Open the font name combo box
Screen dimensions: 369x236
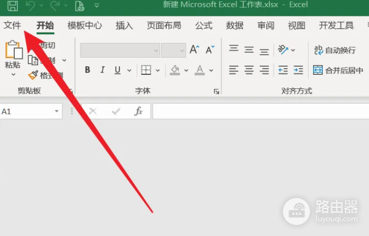(120, 50)
